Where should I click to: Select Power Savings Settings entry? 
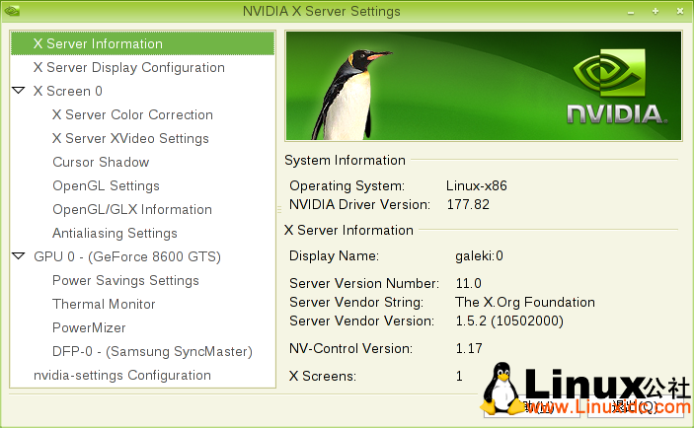click(x=125, y=280)
